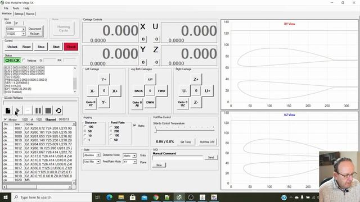Select feed rate 50 radio button
Image resolution: width=360 pixels, height=202 pixels.
[x=111, y=140]
